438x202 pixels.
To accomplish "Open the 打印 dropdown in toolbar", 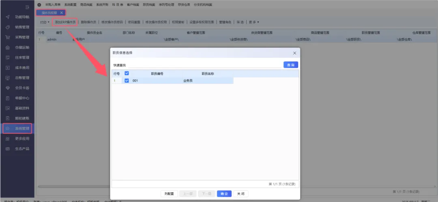I will tap(45, 22).
